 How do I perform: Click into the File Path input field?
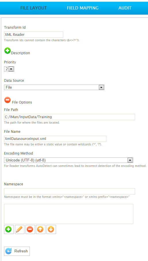[x=70, y=117]
